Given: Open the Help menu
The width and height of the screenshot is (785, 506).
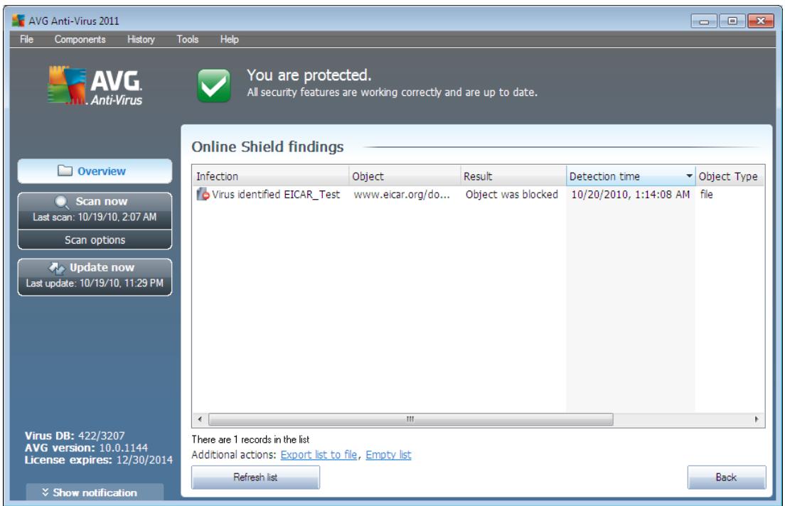Looking at the screenshot, I should [229, 39].
